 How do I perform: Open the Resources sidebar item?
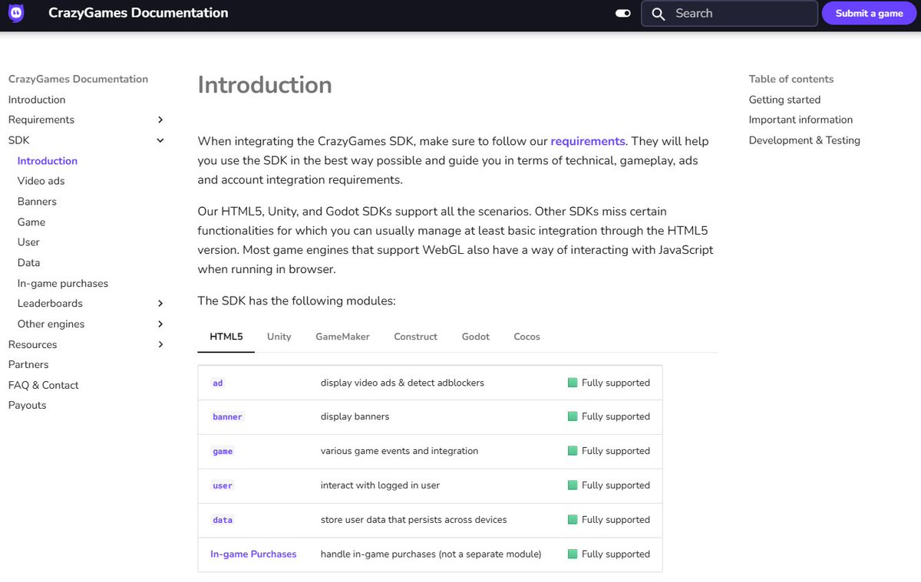point(33,345)
